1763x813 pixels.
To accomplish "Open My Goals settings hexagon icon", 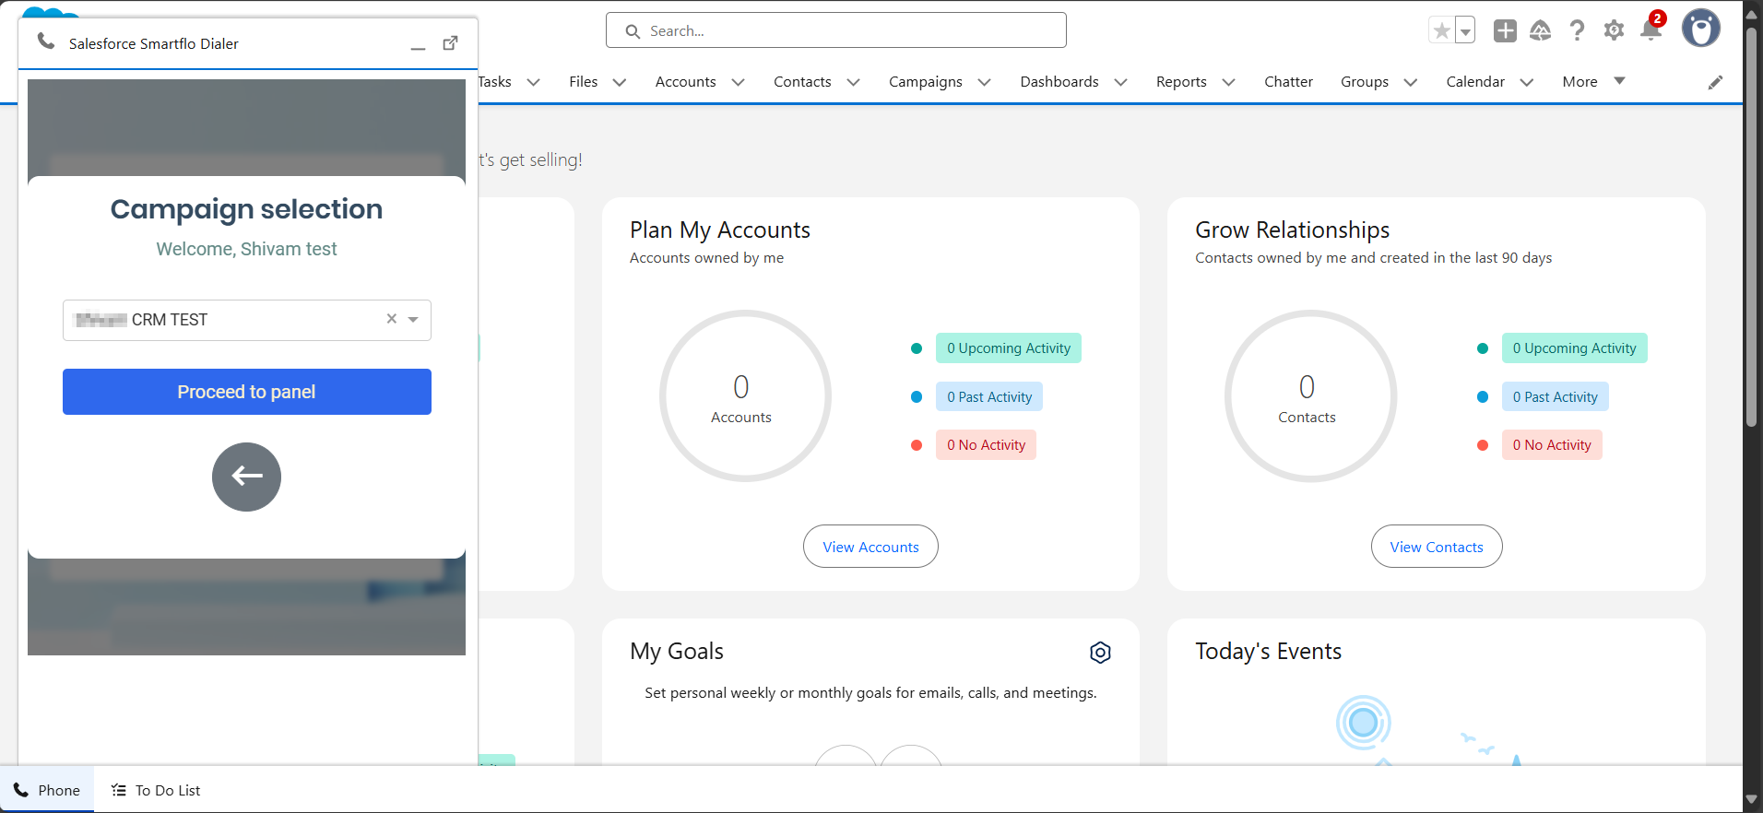I will click(x=1100, y=653).
